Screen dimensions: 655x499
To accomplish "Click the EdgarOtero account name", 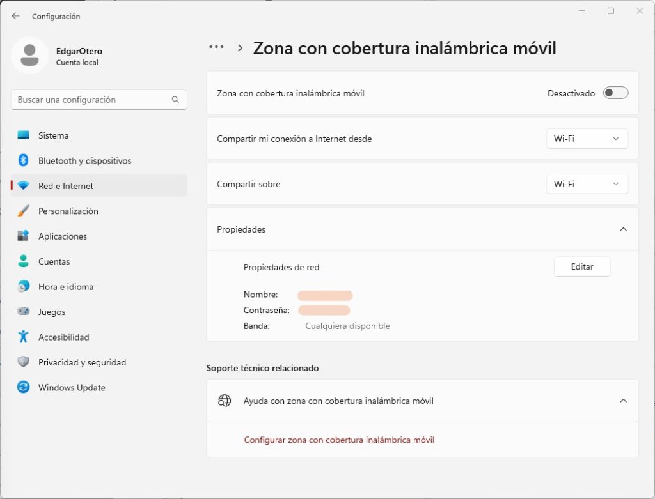I will coord(79,51).
